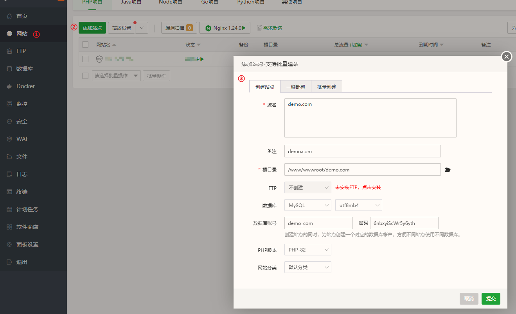Viewport: 516px width, 314px height.
Task: Open the 监控 monitor sidebar icon
Action: coord(9,104)
